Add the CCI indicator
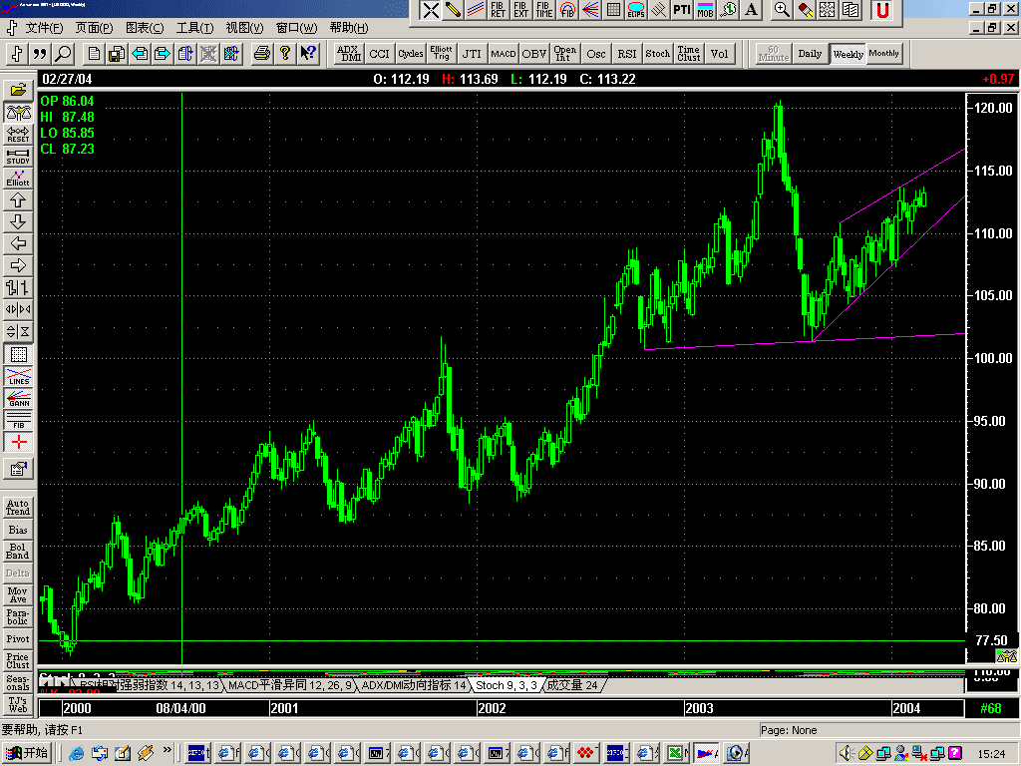 point(379,54)
